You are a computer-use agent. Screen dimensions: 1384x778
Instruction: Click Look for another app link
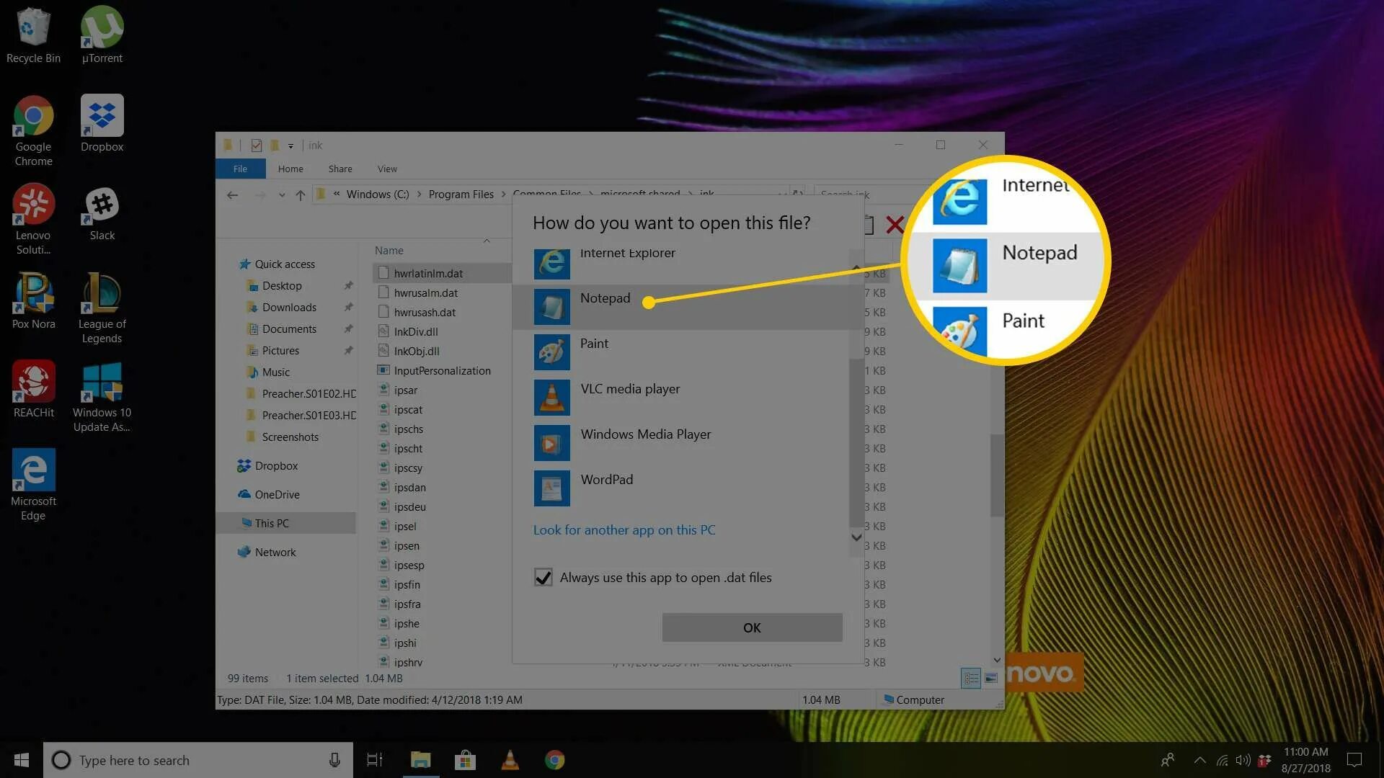click(x=624, y=530)
